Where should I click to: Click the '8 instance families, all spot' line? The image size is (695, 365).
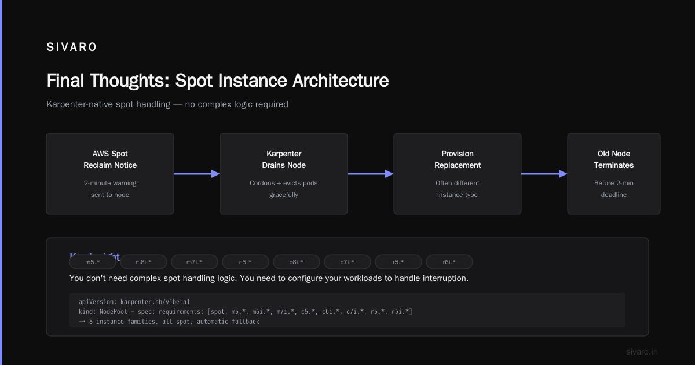pos(169,322)
